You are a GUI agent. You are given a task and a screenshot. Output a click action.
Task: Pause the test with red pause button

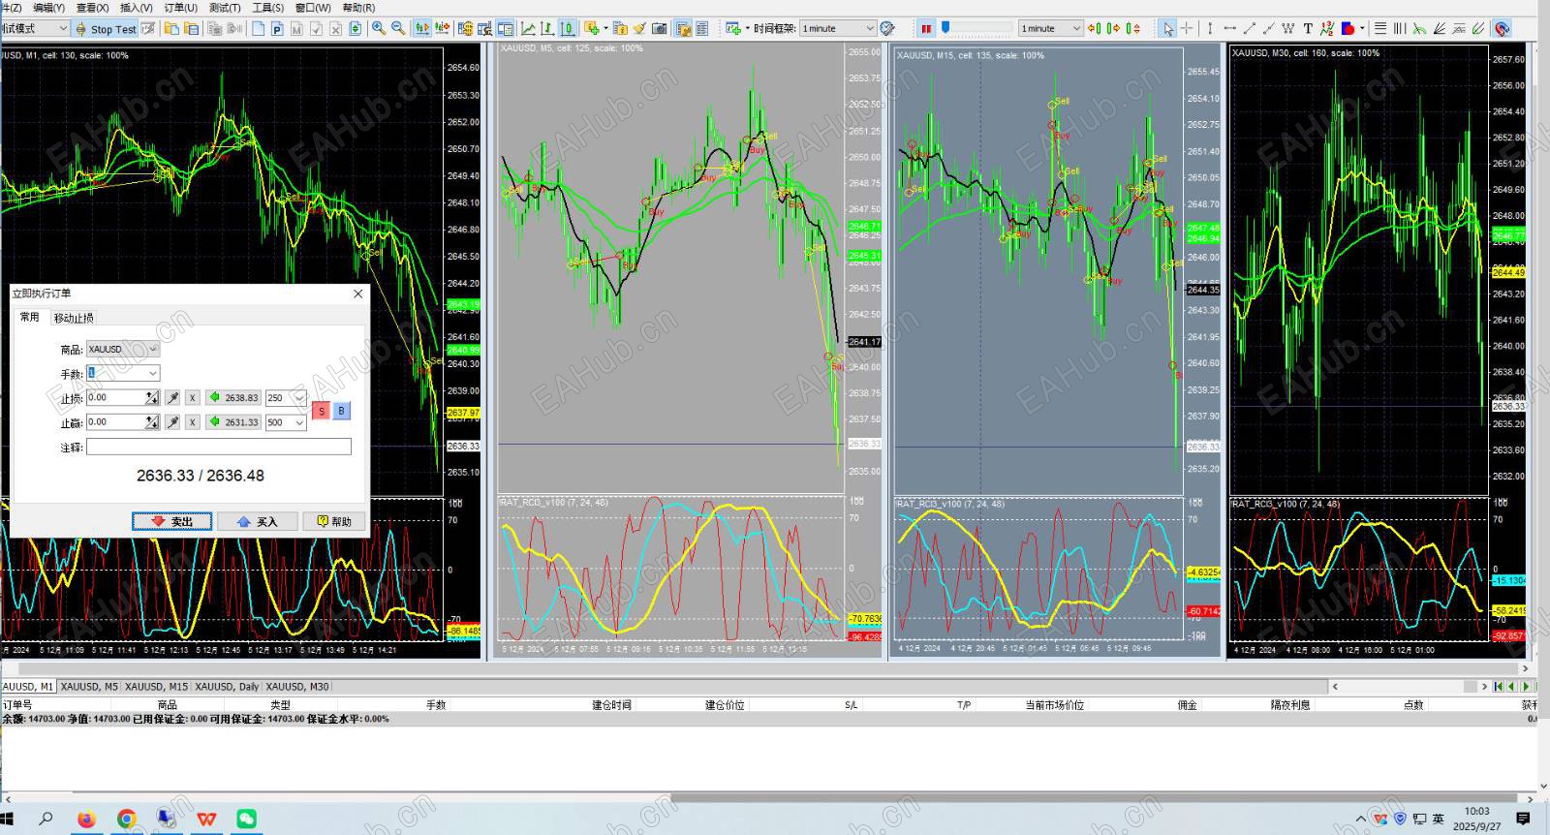[x=926, y=29]
